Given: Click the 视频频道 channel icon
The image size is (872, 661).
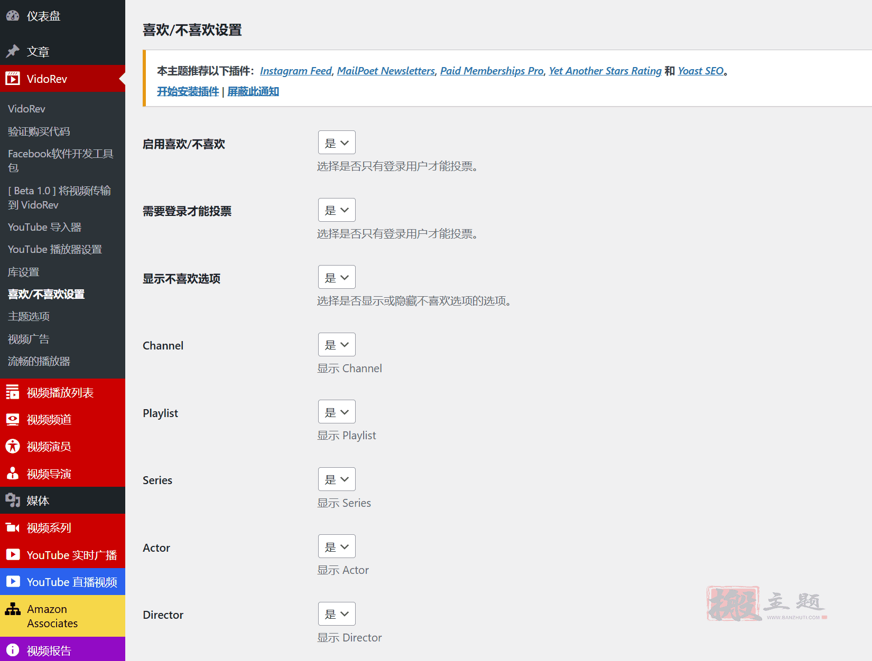Looking at the screenshot, I should (13, 419).
